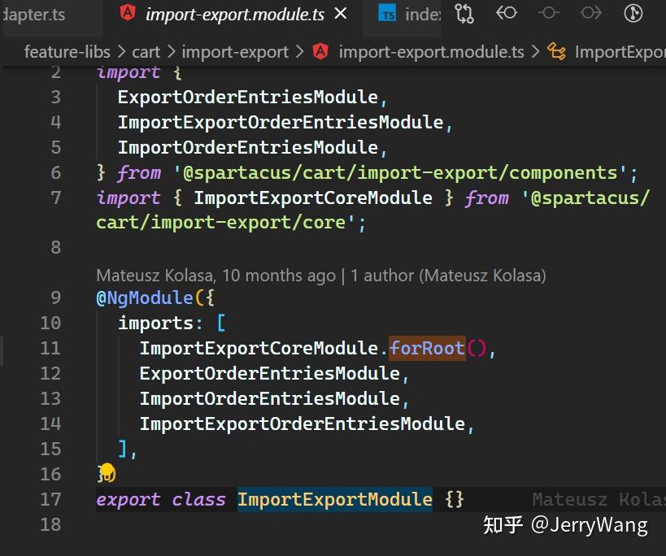Open the commit graph icon
This screenshot has height=556, width=666.
[x=633, y=14]
